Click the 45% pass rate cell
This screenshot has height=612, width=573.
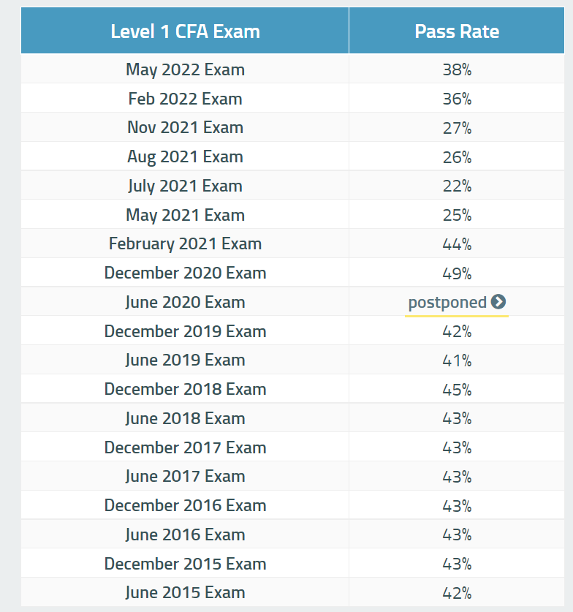457,389
